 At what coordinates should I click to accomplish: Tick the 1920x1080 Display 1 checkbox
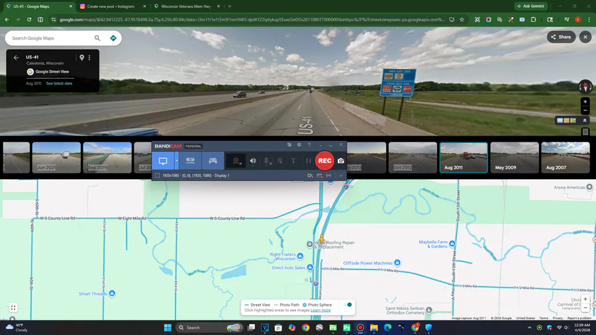coord(158,175)
